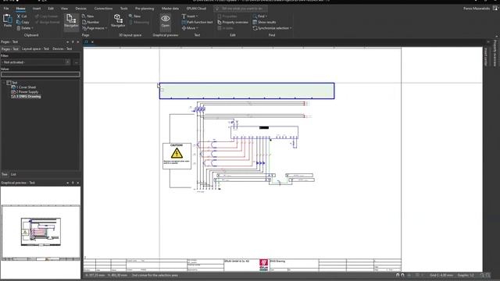Pin the Pages - Test panel
Screen dimensions: 500x281
coord(73,41)
